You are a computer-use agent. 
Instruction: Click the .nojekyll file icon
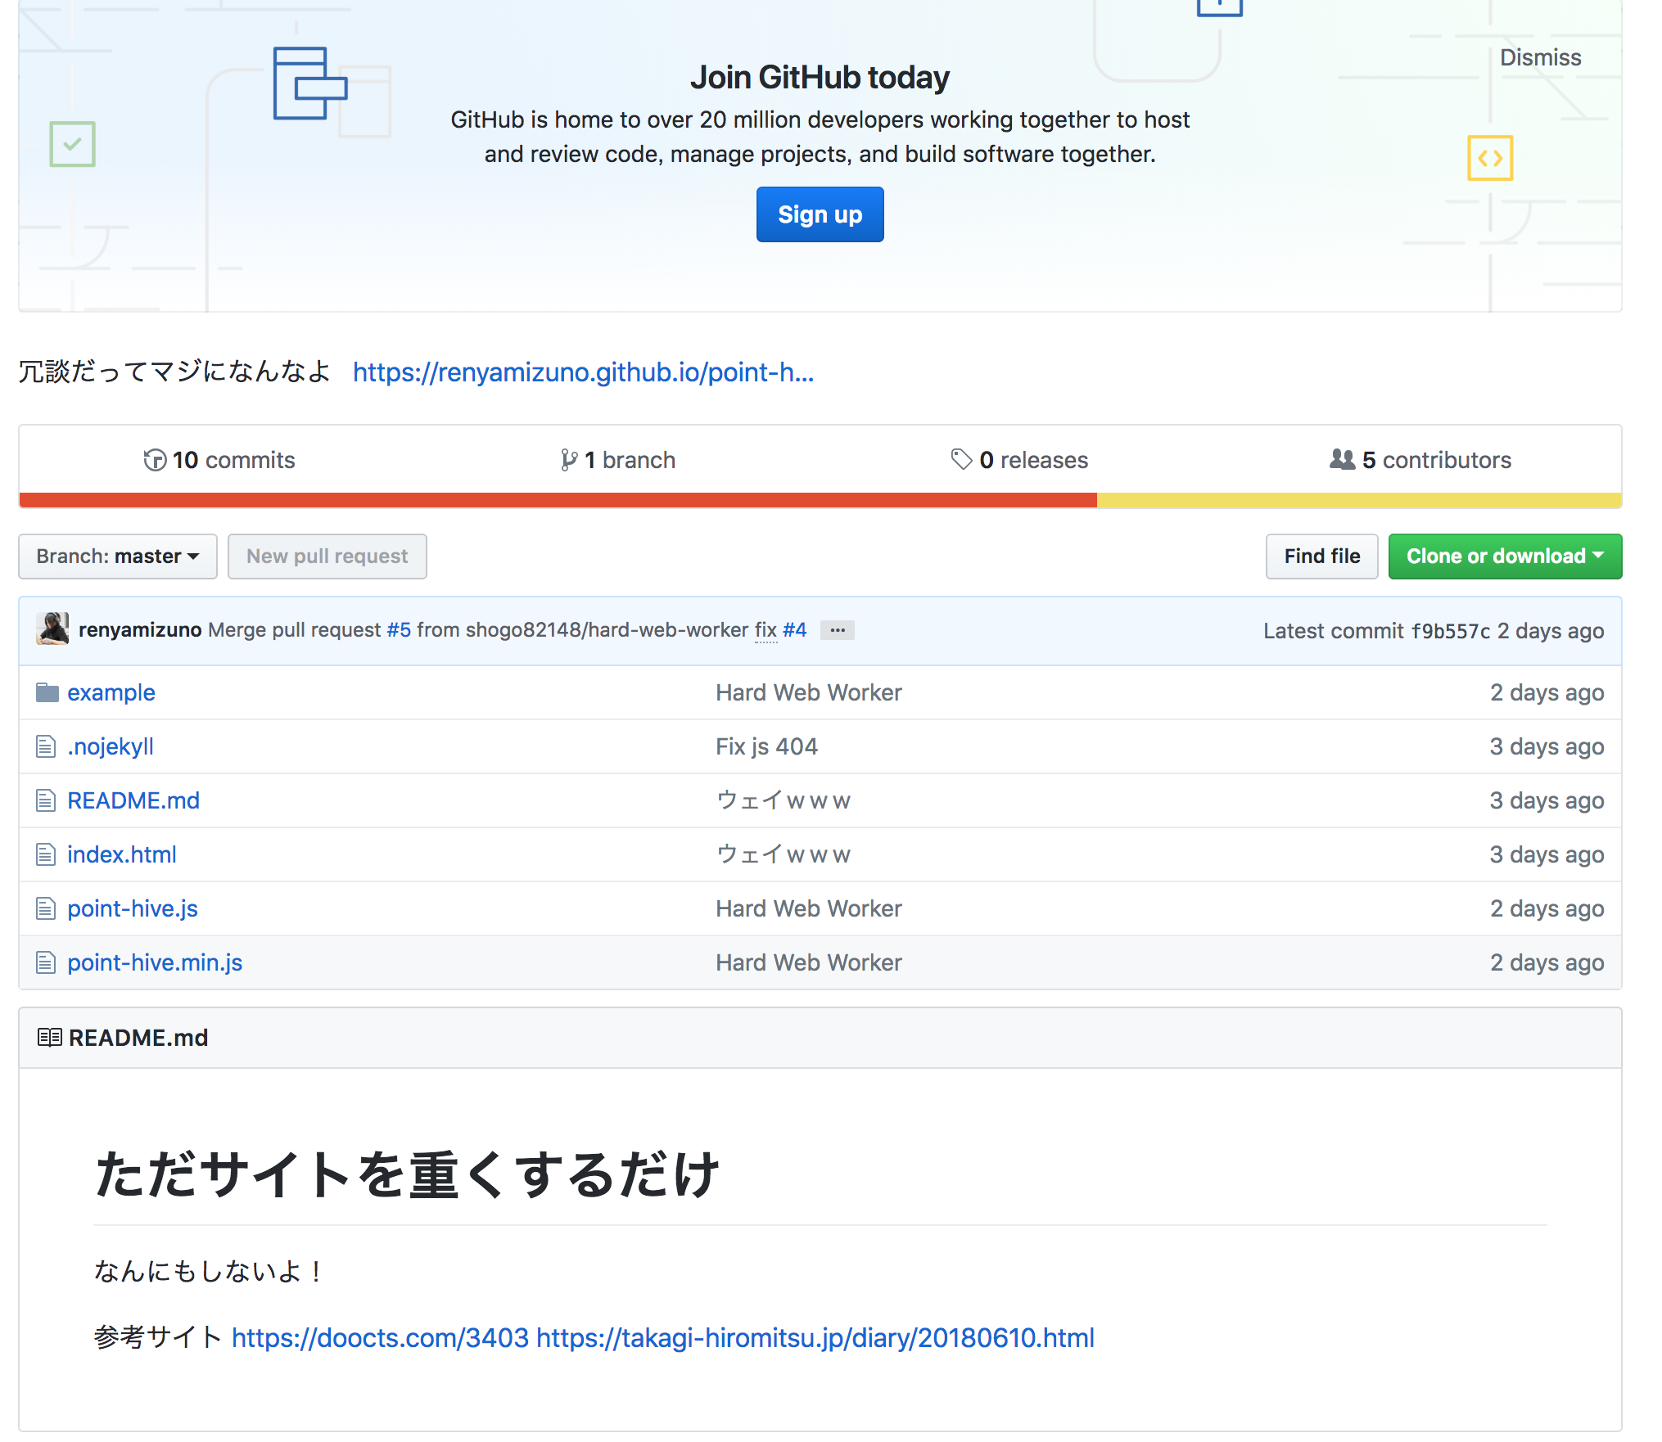pyautogui.click(x=46, y=746)
